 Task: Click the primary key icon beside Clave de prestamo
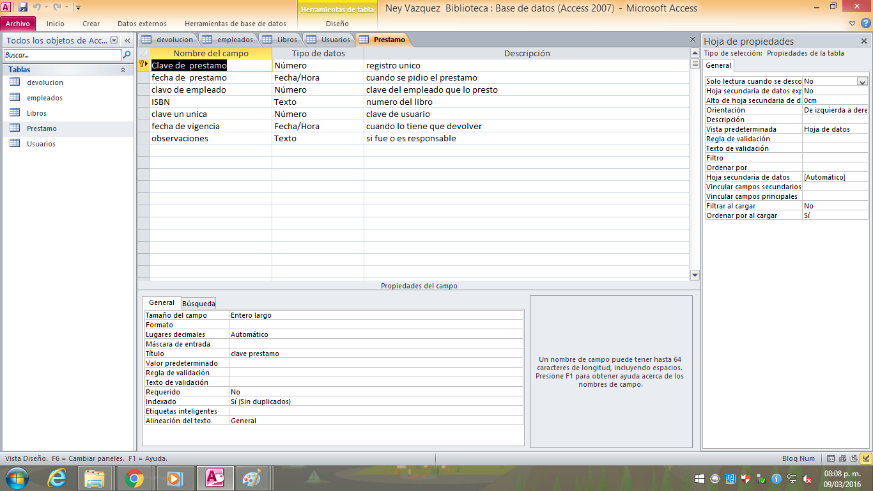pyautogui.click(x=143, y=65)
